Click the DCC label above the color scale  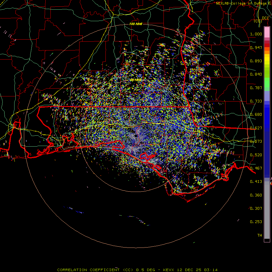coord(265,18)
